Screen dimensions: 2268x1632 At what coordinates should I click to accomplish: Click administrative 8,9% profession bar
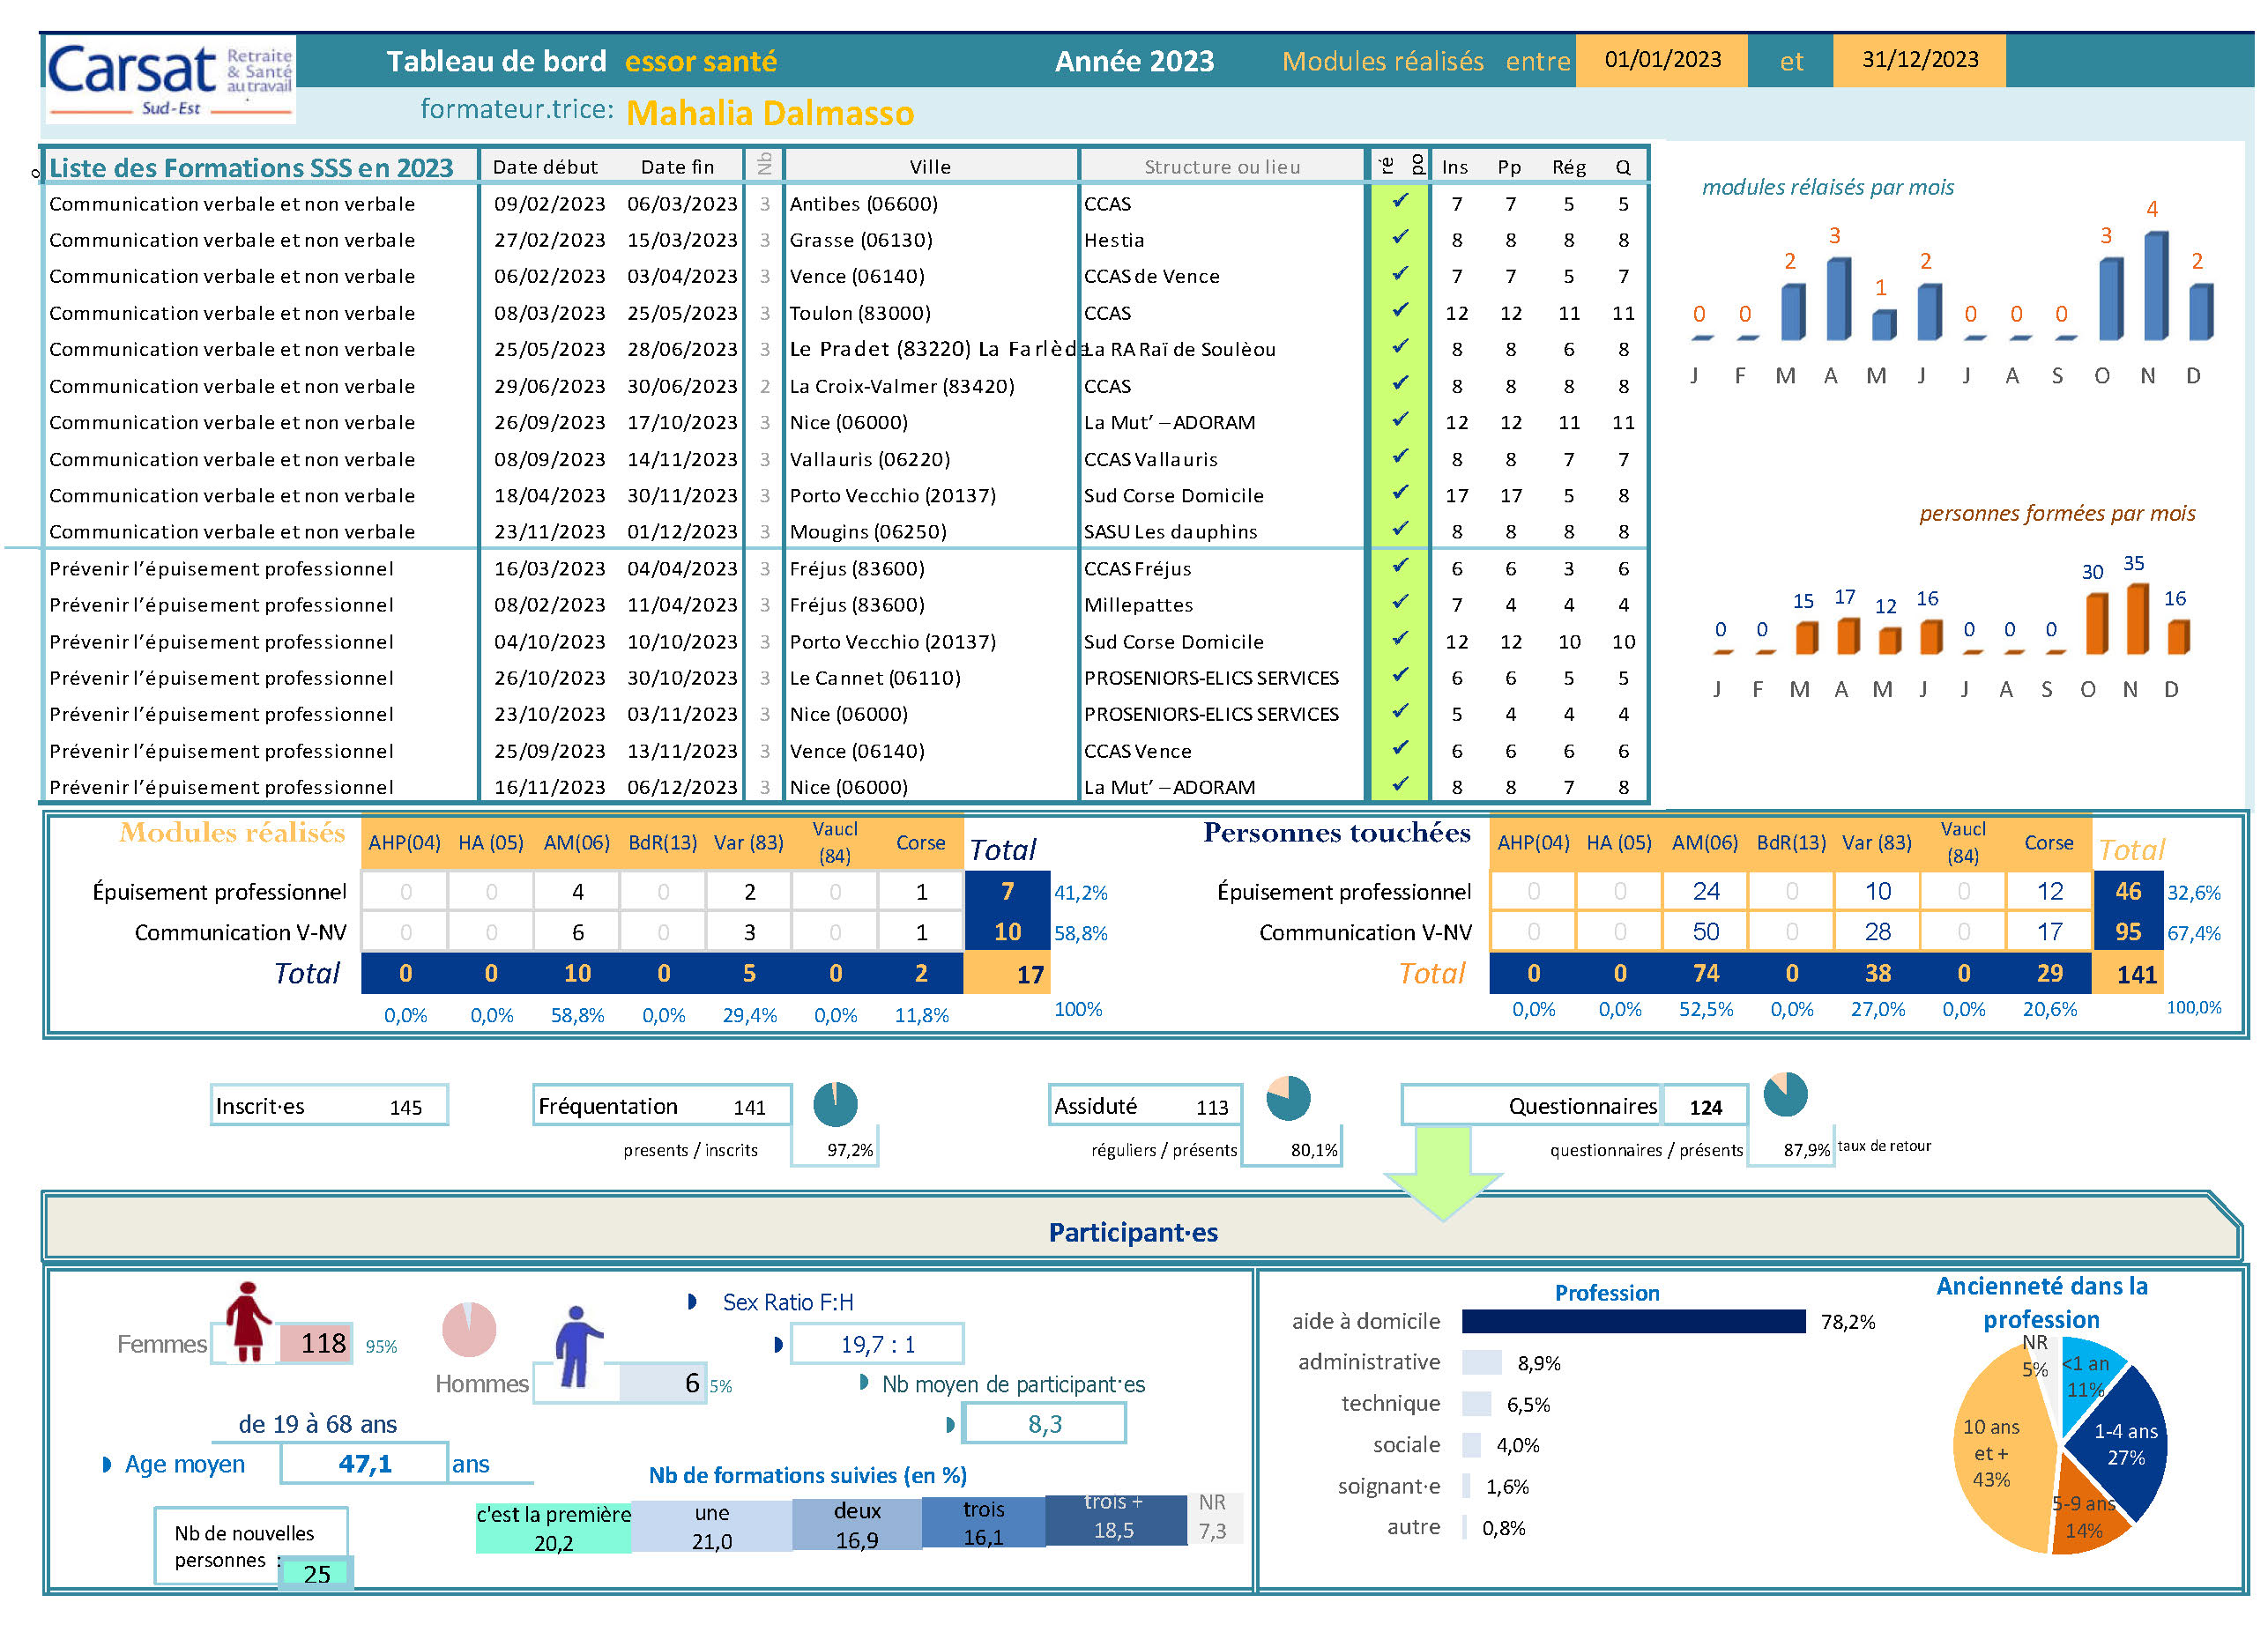1481,1362
